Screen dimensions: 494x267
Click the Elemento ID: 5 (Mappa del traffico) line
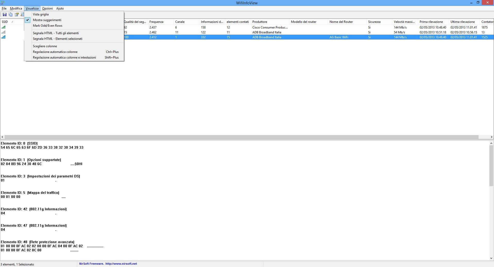coord(30,193)
